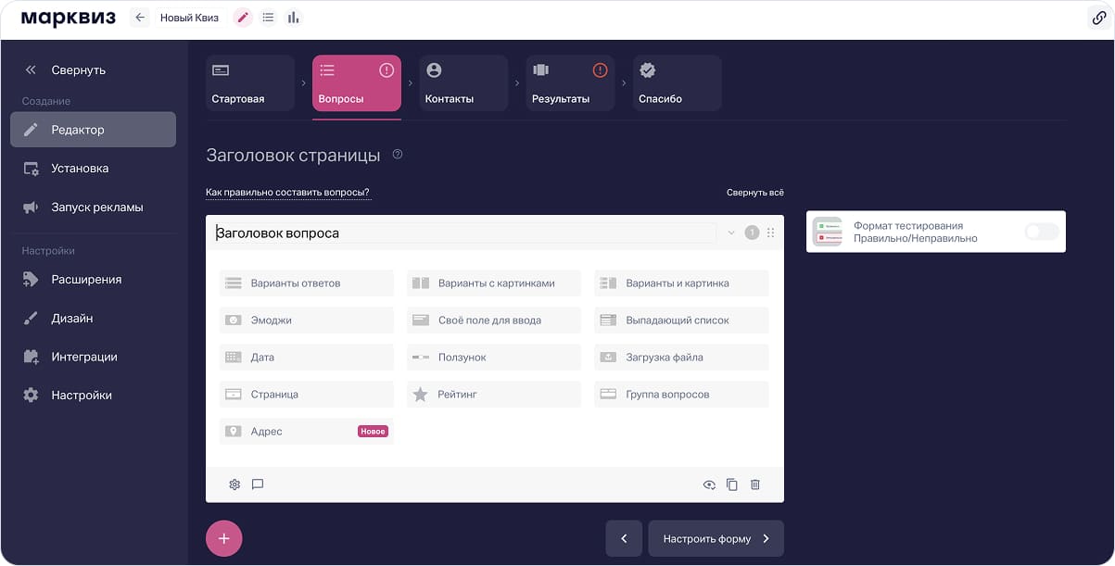The width and height of the screenshot is (1115, 566).
Task: Click the back arrow next to Новый Квиз
Action: pyautogui.click(x=140, y=18)
